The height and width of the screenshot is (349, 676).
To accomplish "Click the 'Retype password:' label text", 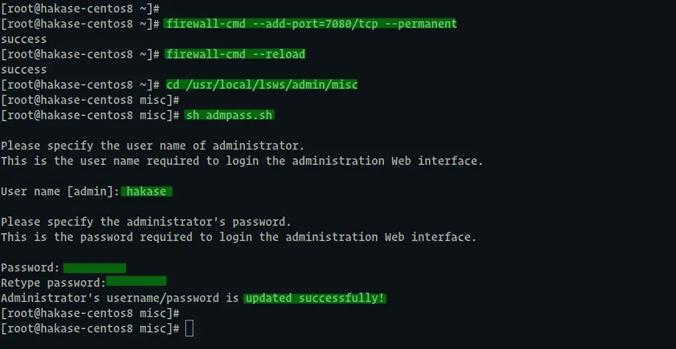I will pos(54,283).
